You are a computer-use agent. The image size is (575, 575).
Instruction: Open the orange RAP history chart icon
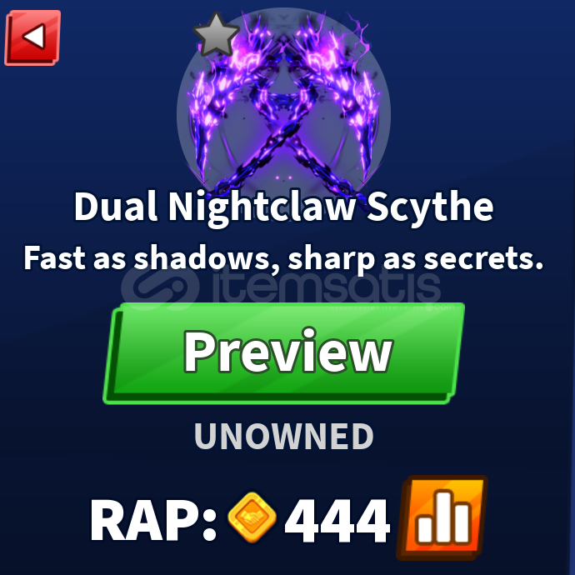442,517
